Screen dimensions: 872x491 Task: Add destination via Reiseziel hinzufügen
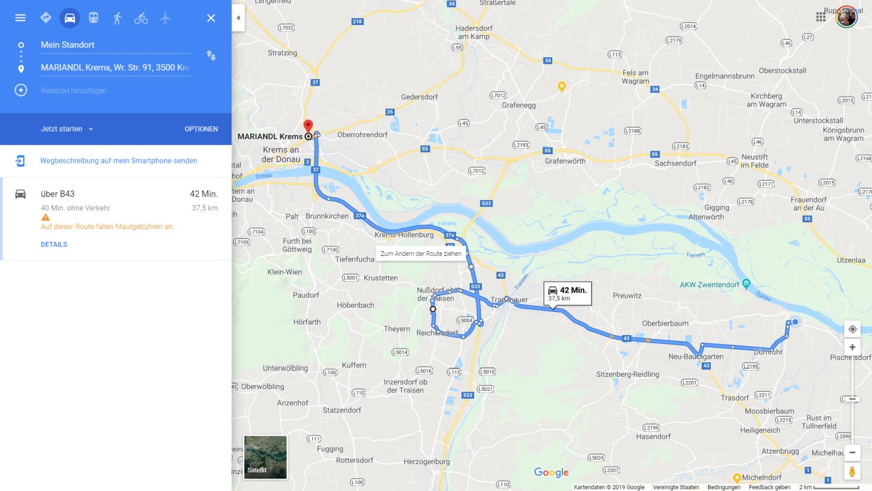click(x=74, y=91)
